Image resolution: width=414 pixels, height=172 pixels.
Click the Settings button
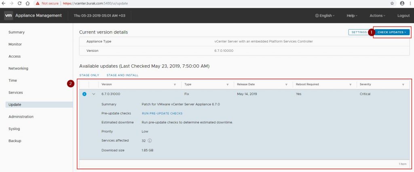point(359,32)
